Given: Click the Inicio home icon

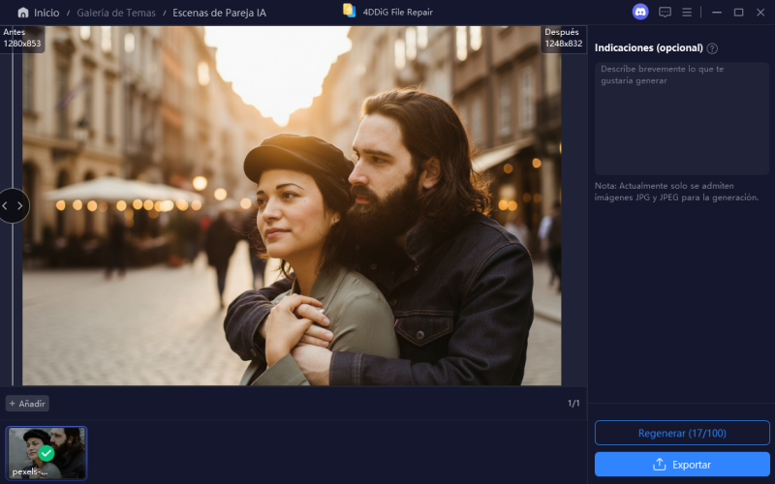Looking at the screenshot, I should [22, 13].
